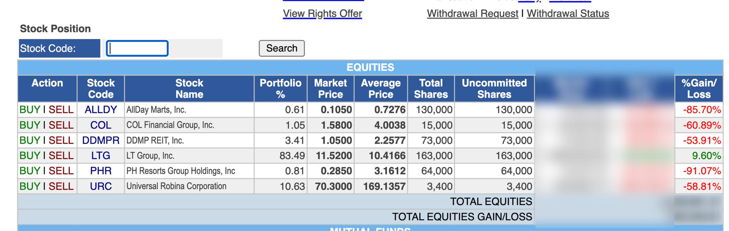Viewport: 729px width, 231px height.
Task: Click BUY for PHR
Action: (x=30, y=171)
